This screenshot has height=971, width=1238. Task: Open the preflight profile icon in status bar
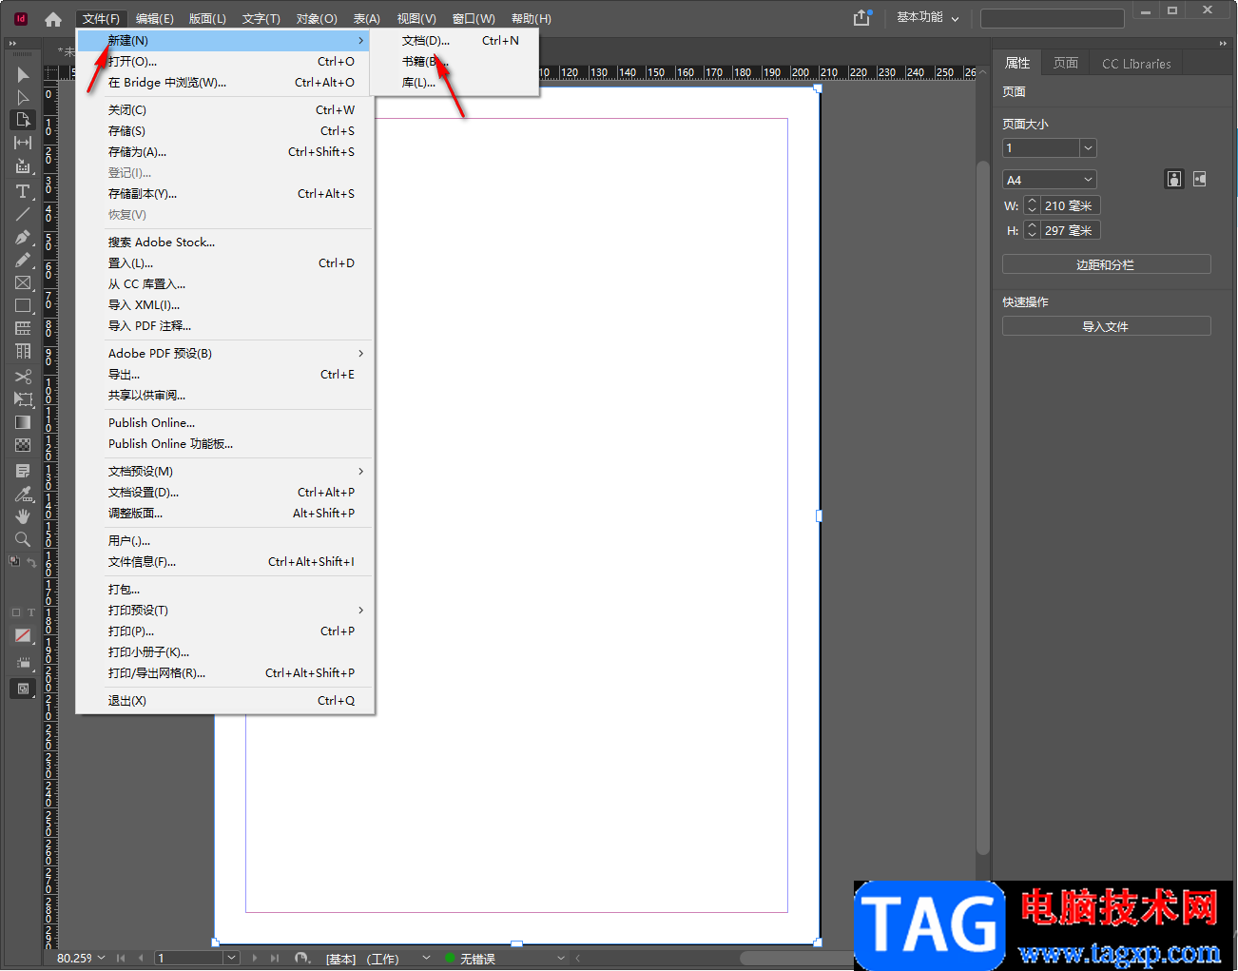[x=302, y=958]
